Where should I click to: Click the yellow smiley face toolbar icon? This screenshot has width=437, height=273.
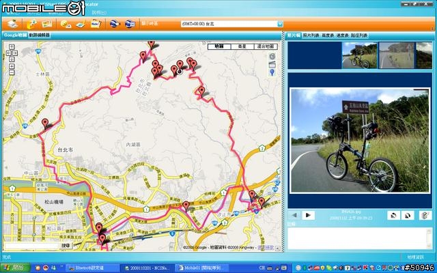pos(66,24)
